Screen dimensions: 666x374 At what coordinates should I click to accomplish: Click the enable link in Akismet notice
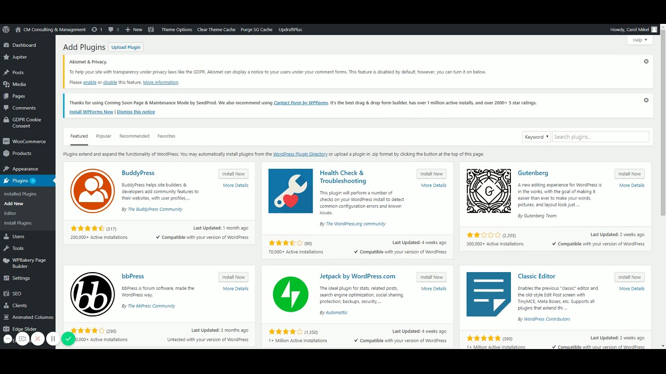point(89,82)
